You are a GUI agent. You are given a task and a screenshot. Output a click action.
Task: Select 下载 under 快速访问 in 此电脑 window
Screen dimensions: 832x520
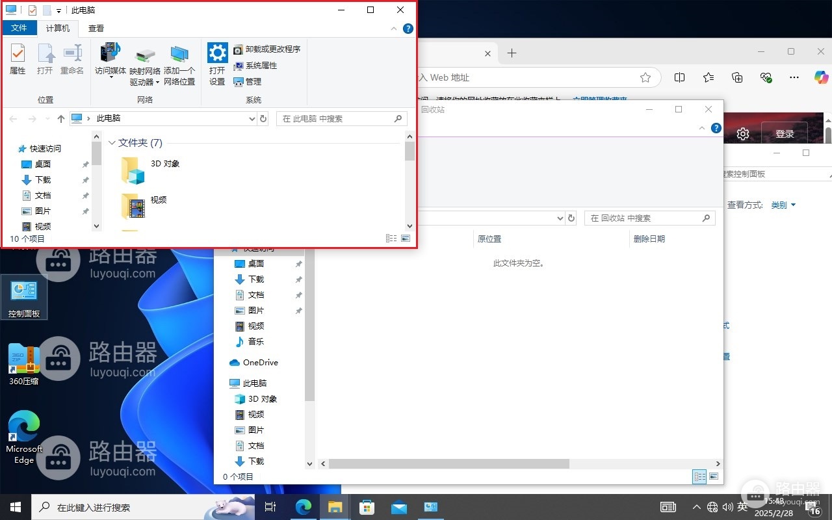(x=43, y=180)
